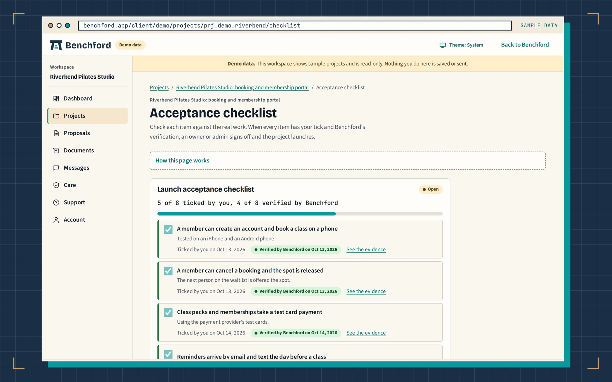Click the teal window dot in browser bar
Viewport: 612px width, 382px height.
tap(68, 25)
